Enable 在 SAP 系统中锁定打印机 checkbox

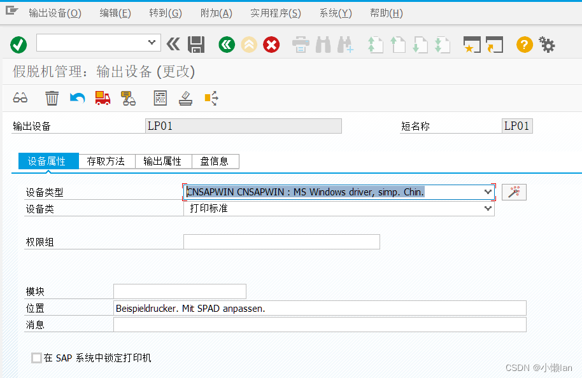point(36,358)
